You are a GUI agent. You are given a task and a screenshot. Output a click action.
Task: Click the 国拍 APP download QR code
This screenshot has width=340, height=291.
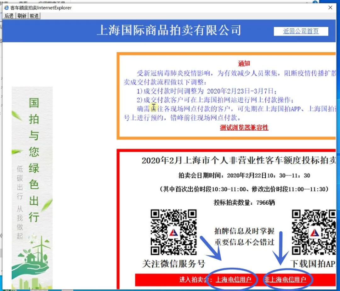pyautogui.click(x=314, y=232)
